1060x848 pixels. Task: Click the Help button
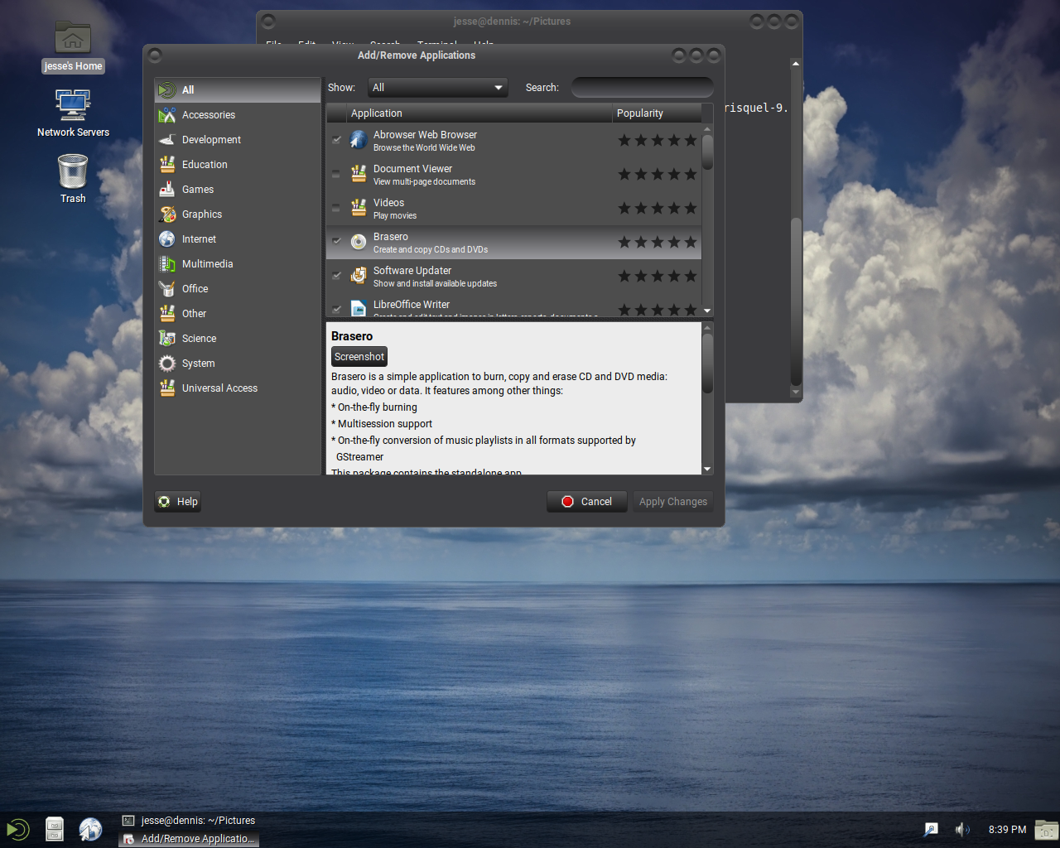pyautogui.click(x=178, y=502)
